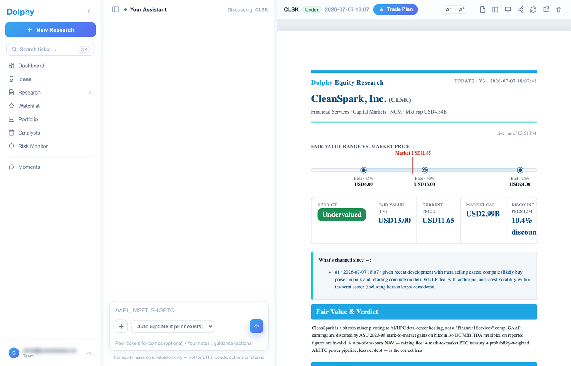Click the Market Cap USD2.99B value

tap(483, 214)
